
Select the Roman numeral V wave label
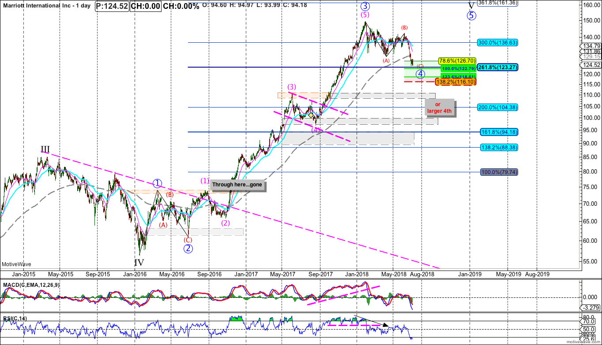(471, 6)
